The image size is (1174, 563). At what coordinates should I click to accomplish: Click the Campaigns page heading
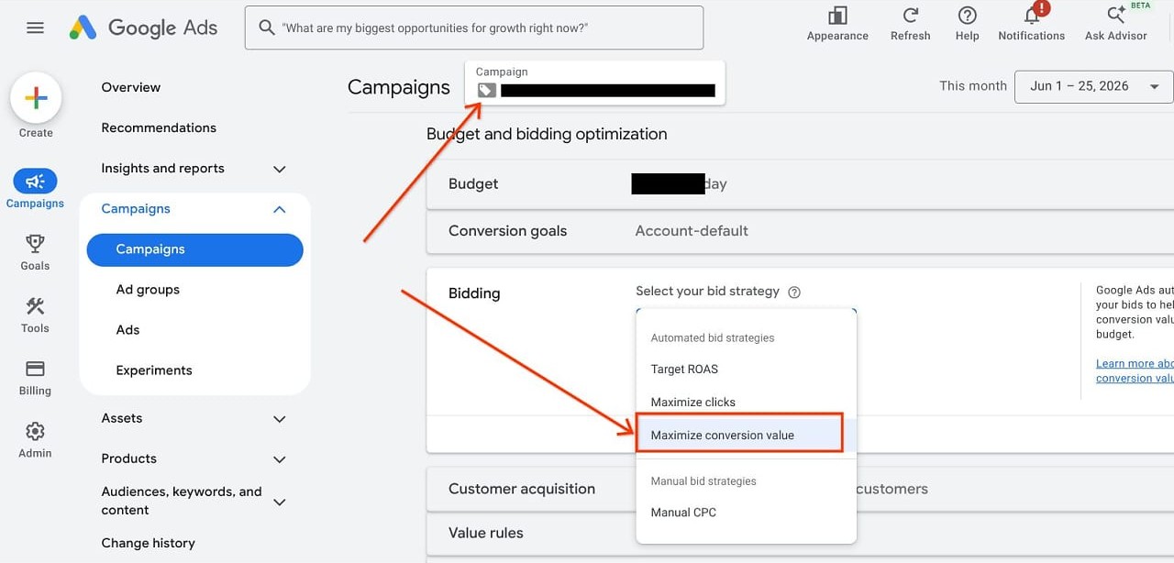[x=399, y=87]
